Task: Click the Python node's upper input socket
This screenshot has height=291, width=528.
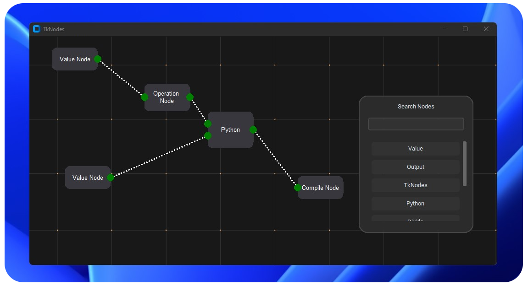Action: [x=207, y=123]
